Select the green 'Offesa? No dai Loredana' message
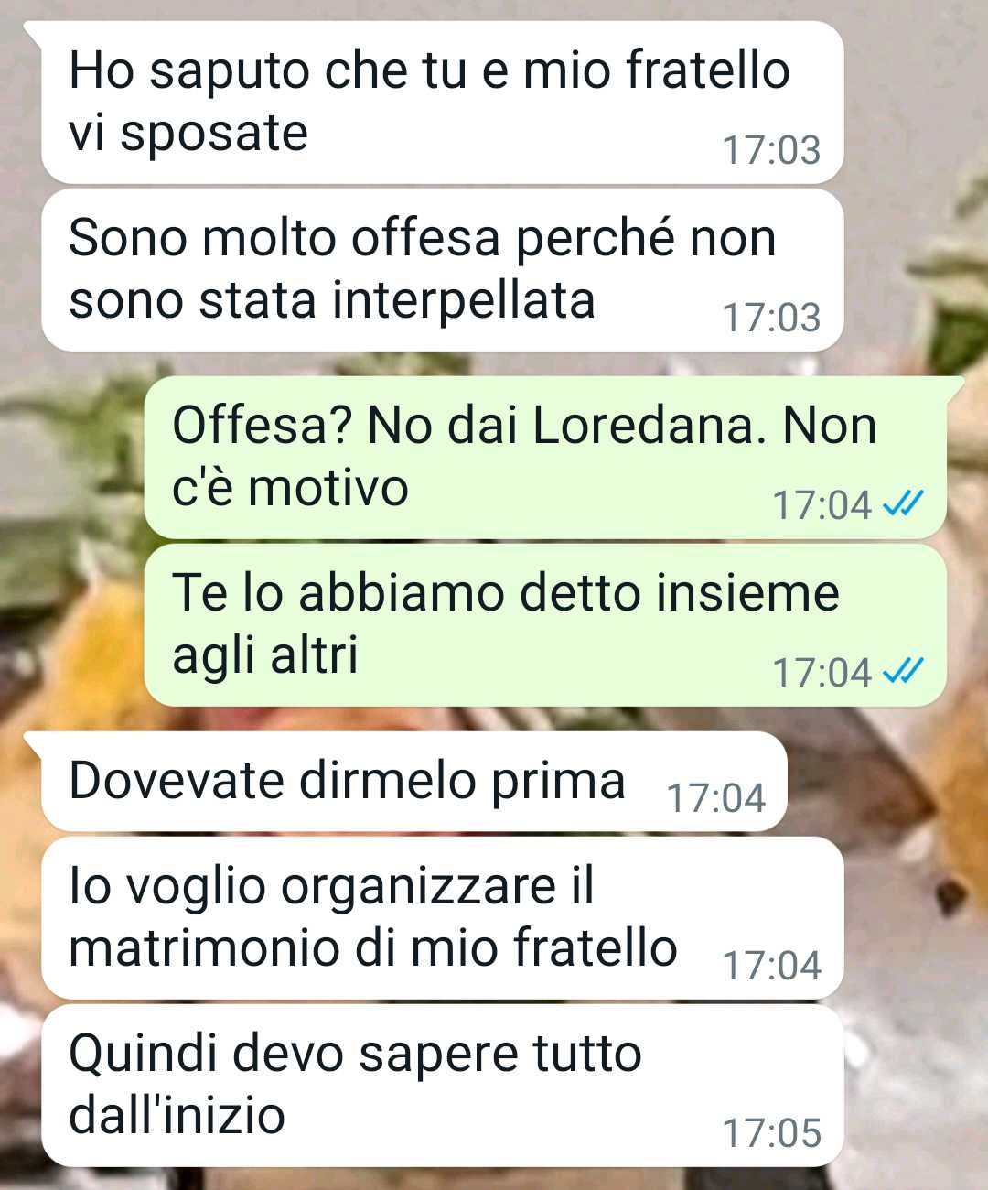 [545, 458]
